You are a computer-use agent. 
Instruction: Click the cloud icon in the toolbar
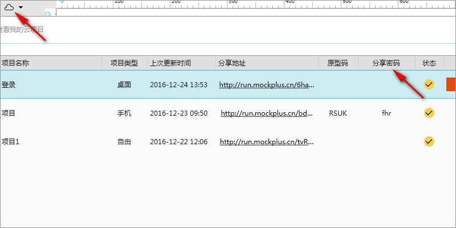tap(9, 7)
